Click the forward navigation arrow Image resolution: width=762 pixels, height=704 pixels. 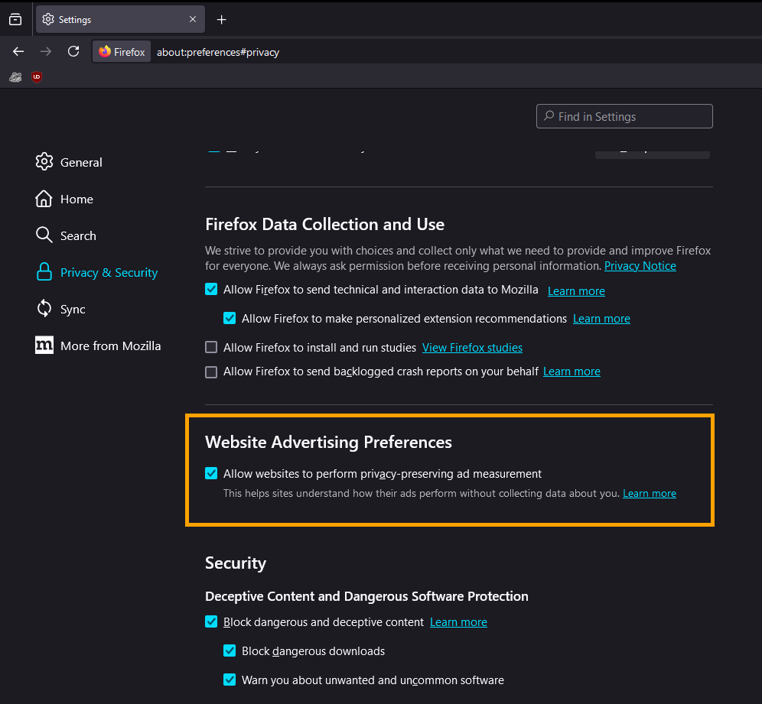point(46,51)
